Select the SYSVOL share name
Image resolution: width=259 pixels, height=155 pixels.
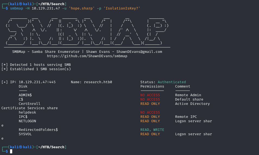pos(25,134)
